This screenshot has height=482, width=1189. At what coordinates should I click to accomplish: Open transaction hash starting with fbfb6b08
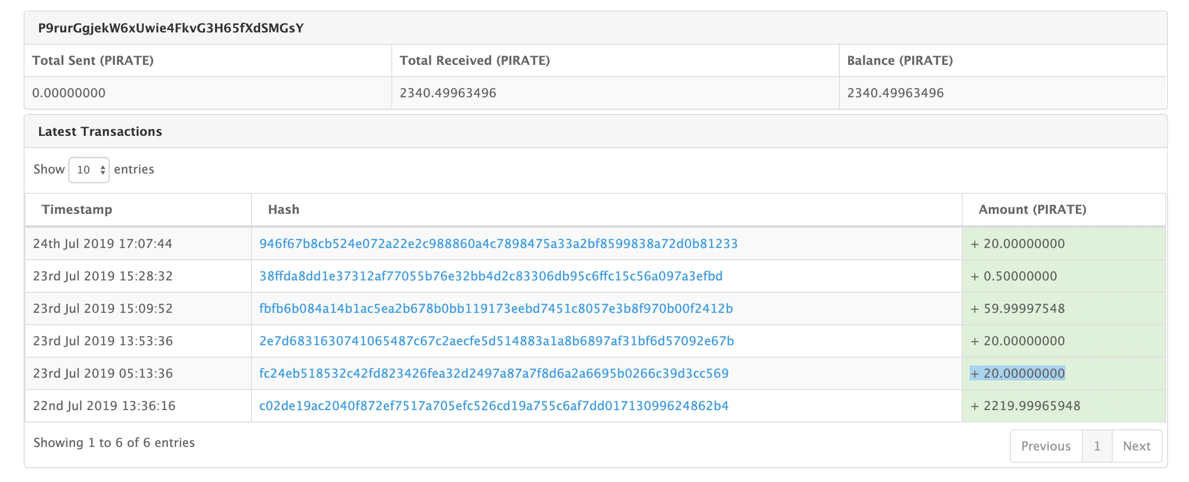tap(496, 308)
